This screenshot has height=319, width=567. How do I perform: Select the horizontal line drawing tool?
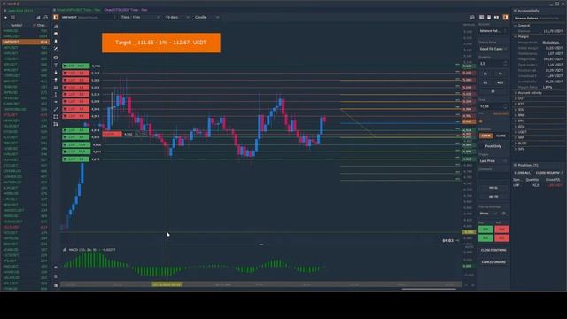click(56, 102)
